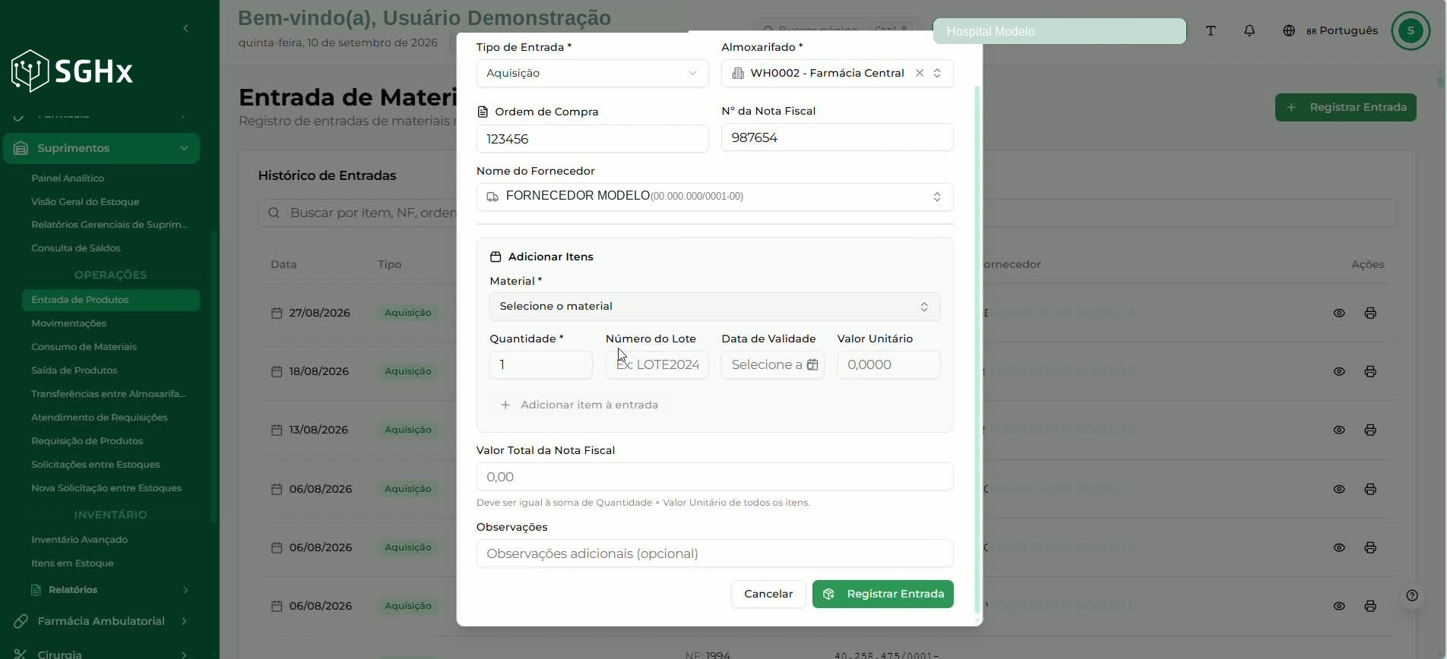View the 06/08/2026 FORNECEDOR MODELO D entry
This screenshot has width=1447, height=659.
point(1339,606)
